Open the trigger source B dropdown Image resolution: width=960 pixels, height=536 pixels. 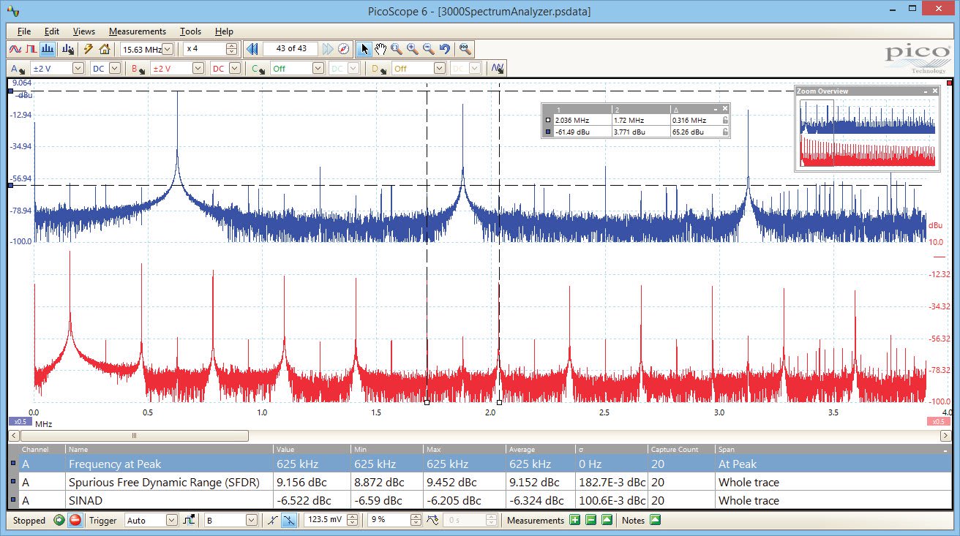click(252, 521)
